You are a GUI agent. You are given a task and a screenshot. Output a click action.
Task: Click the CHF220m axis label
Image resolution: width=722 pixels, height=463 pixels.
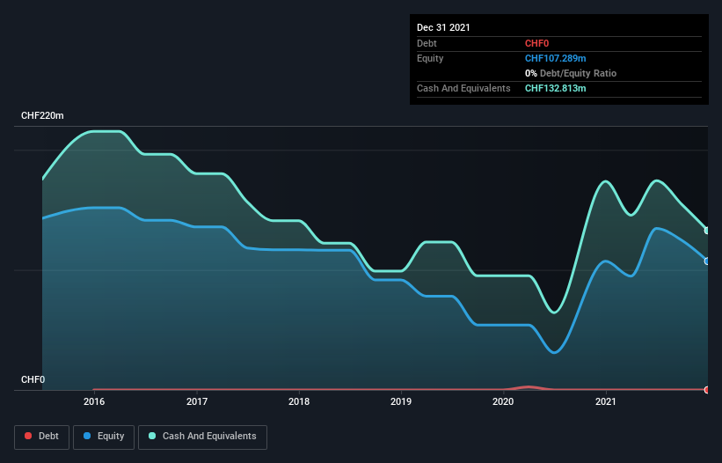(x=42, y=115)
